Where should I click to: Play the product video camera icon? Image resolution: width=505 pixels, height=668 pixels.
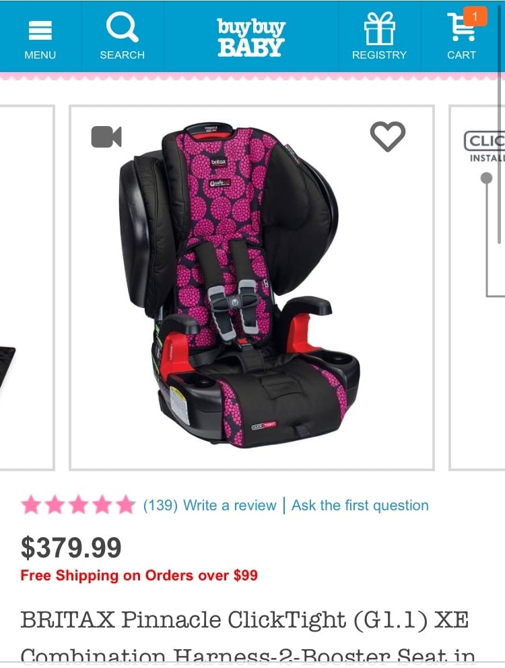click(x=106, y=137)
